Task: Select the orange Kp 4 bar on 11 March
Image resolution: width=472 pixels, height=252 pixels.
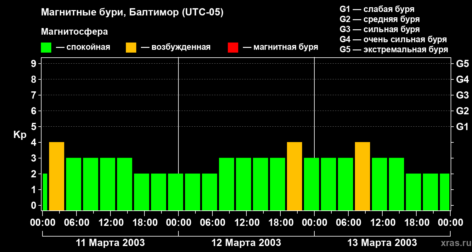Action: [57, 176]
